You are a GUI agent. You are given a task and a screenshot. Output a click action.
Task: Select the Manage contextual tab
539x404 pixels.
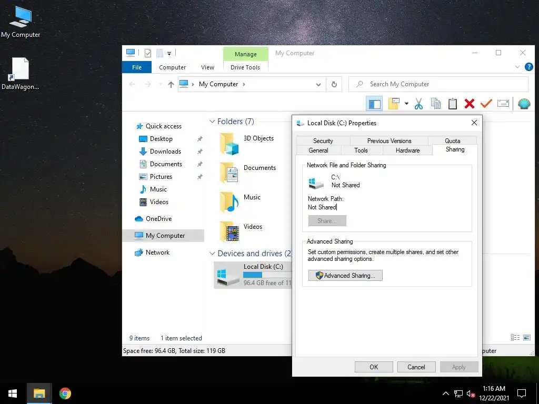click(245, 54)
